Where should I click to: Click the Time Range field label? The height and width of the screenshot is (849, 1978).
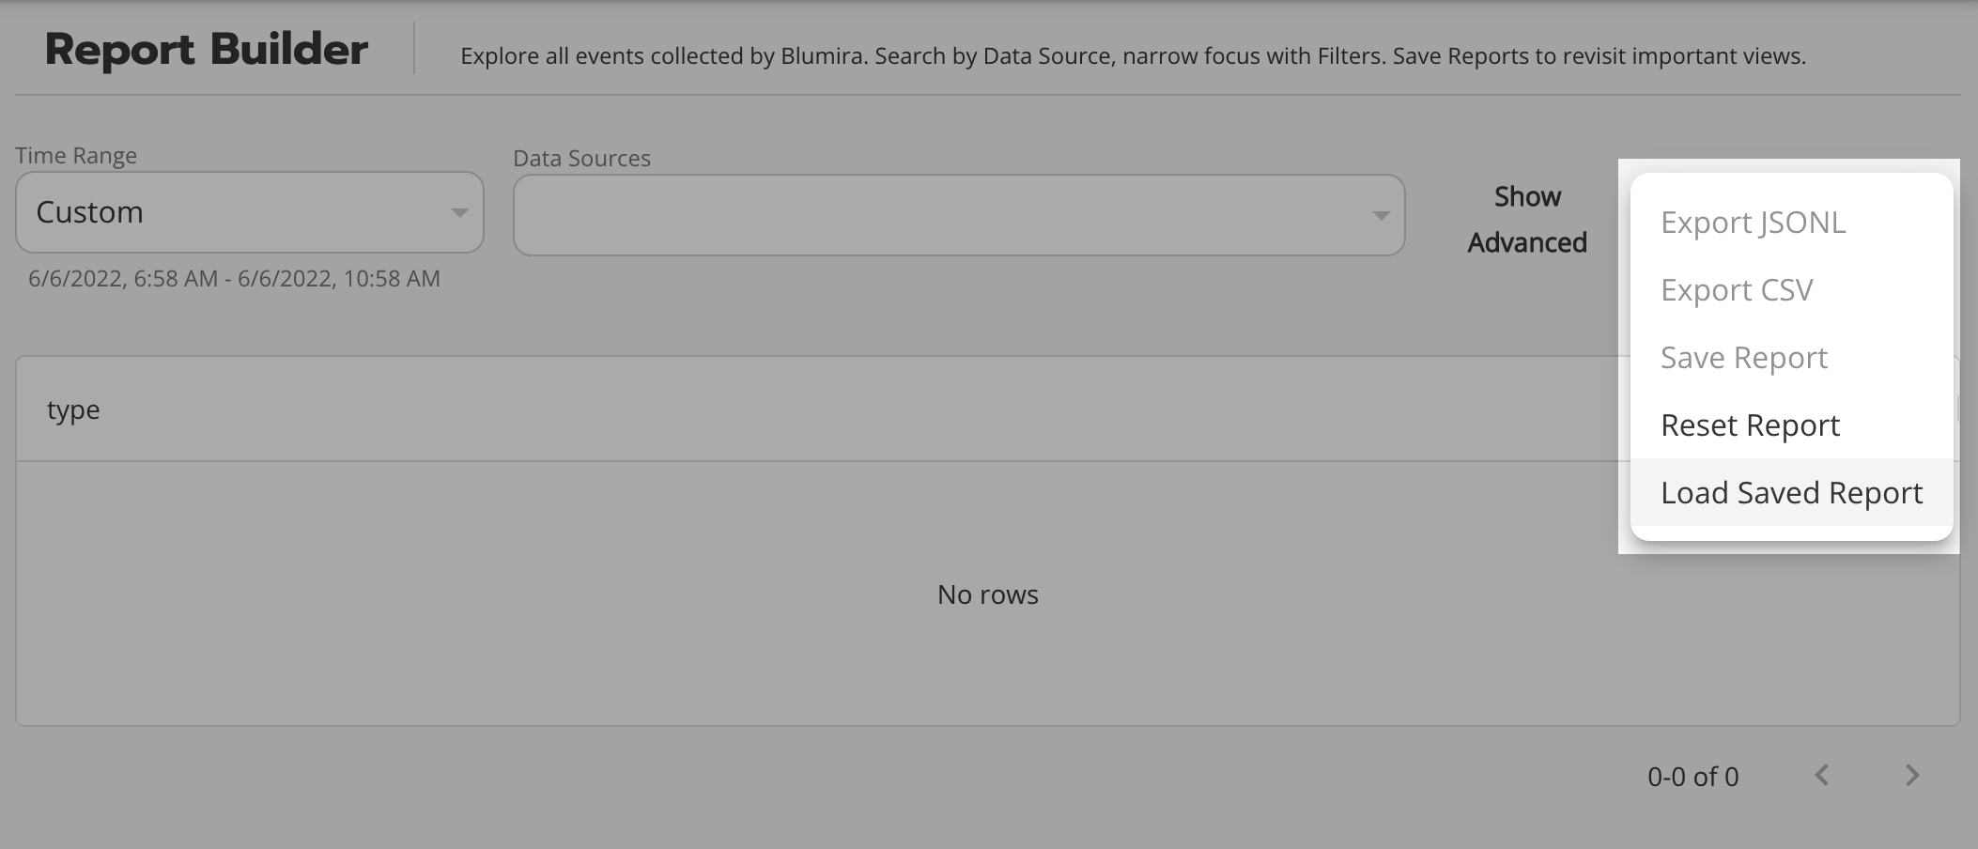coord(76,156)
